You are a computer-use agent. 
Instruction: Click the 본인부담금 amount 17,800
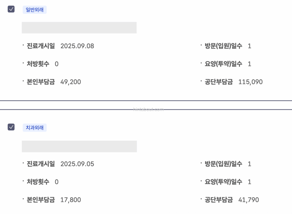coord(70,200)
